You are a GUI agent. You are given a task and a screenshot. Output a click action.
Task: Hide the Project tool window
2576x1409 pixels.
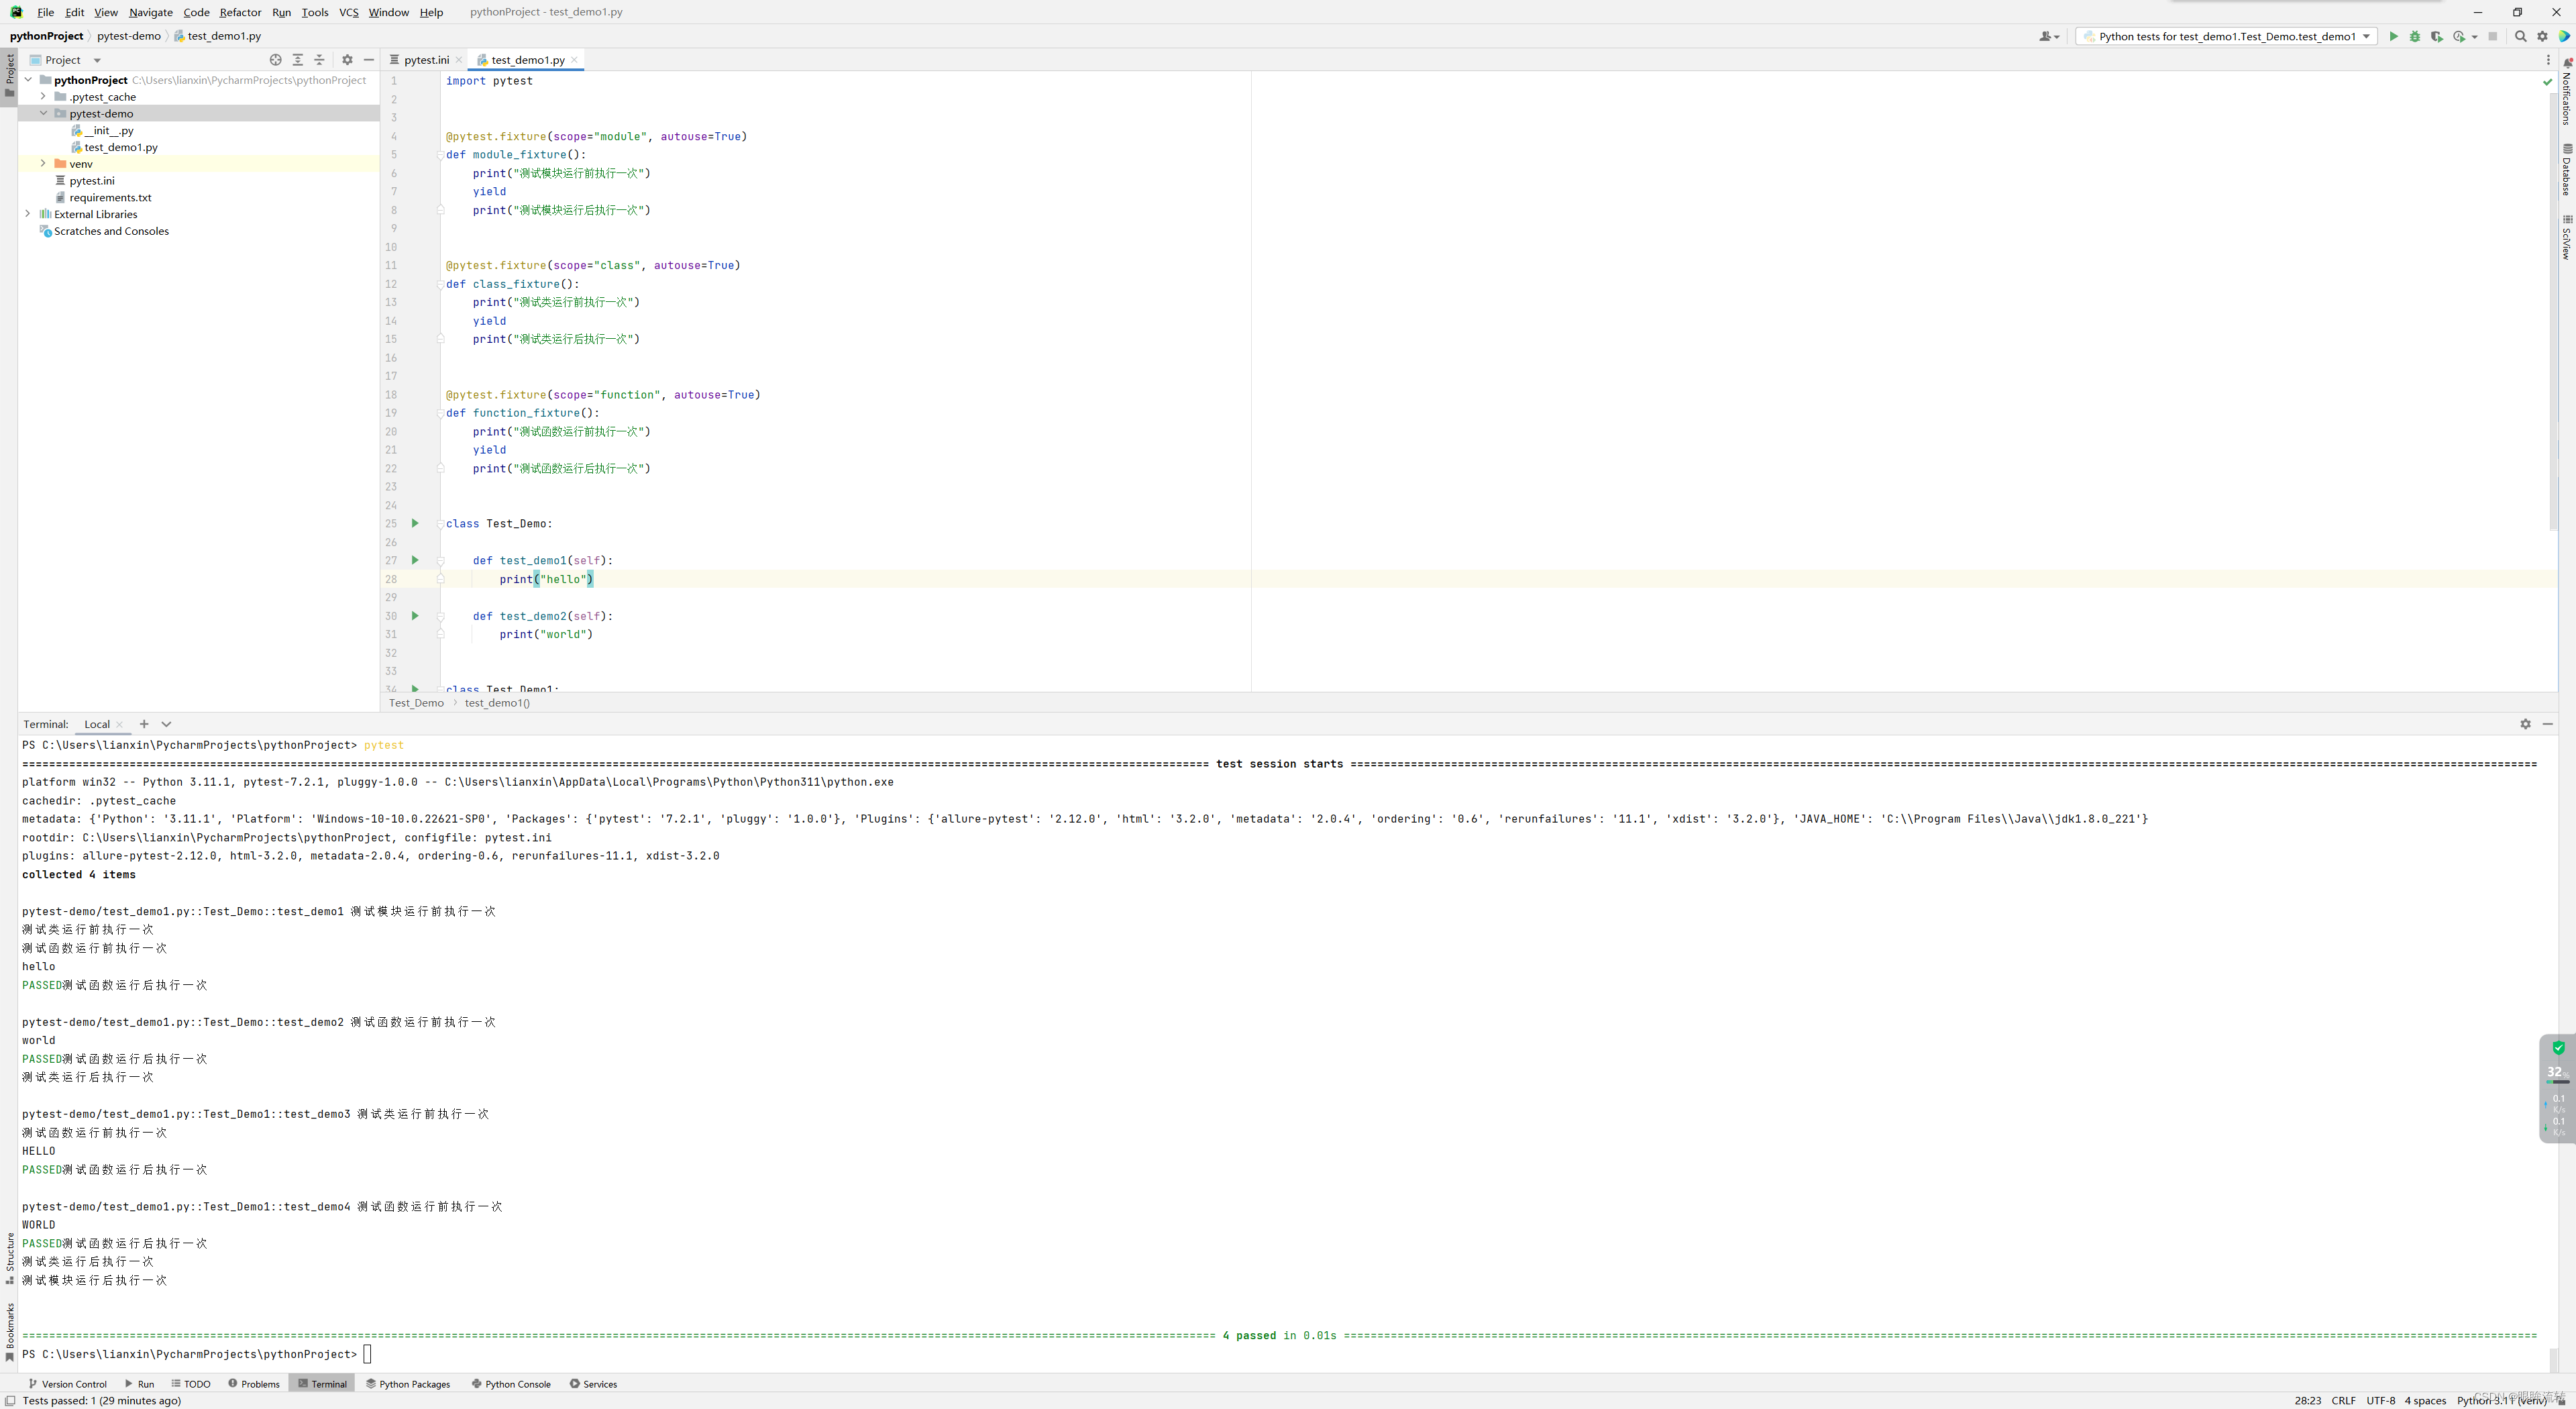coord(369,60)
